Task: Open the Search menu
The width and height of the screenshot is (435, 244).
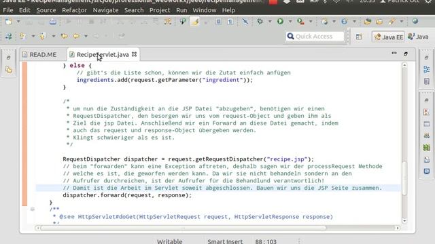Action: 134,10
